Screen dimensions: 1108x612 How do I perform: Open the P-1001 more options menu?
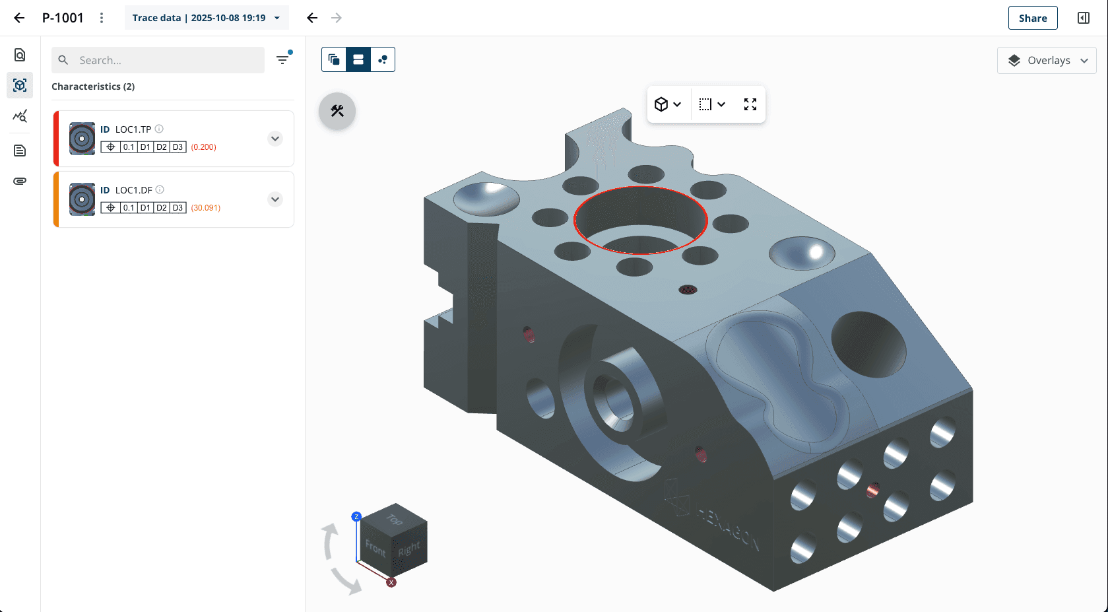click(x=102, y=18)
